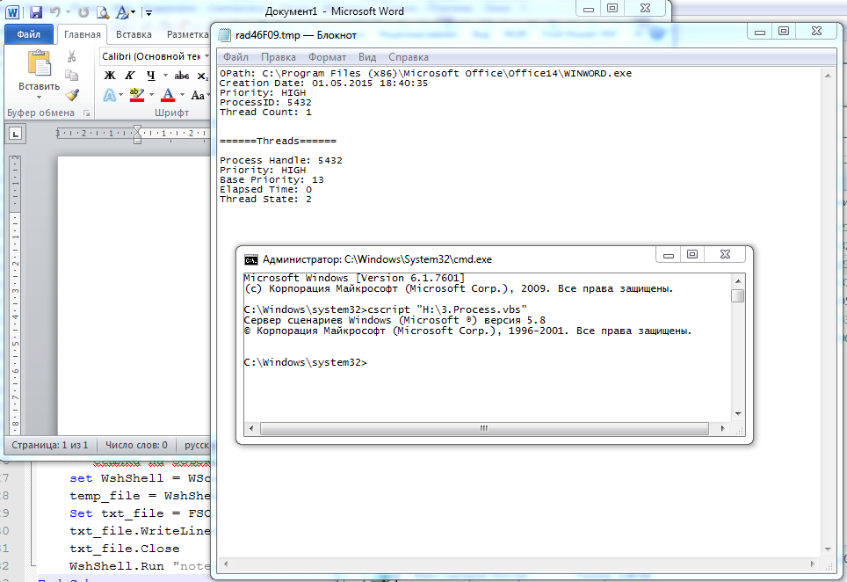Expand the Вставить paste options arrow
This screenshot has width=847, height=582.
pos(39,98)
